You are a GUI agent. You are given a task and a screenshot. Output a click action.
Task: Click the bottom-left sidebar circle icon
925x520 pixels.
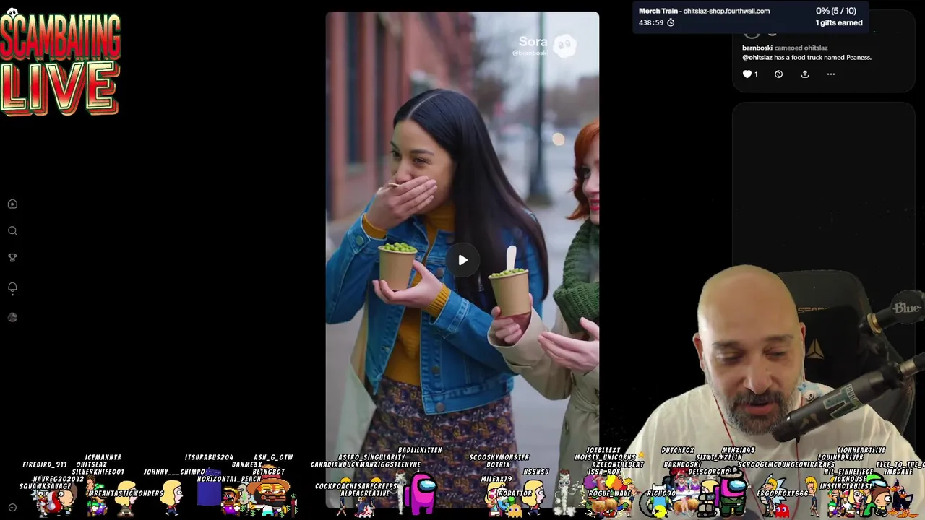click(12, 508)
